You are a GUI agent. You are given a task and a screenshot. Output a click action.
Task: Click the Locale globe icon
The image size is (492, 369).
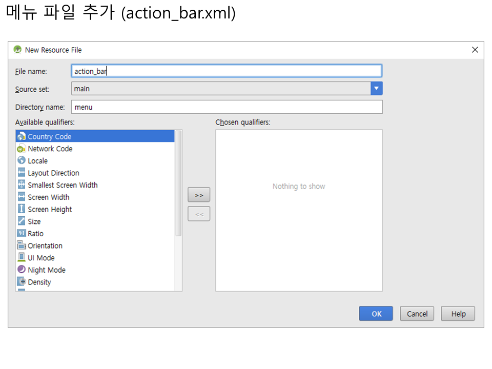pos(21,160)
